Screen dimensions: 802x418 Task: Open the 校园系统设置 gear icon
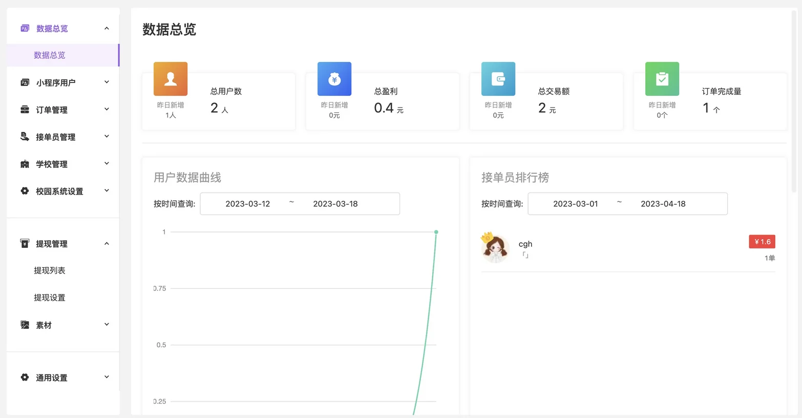(x=24, y=191)
